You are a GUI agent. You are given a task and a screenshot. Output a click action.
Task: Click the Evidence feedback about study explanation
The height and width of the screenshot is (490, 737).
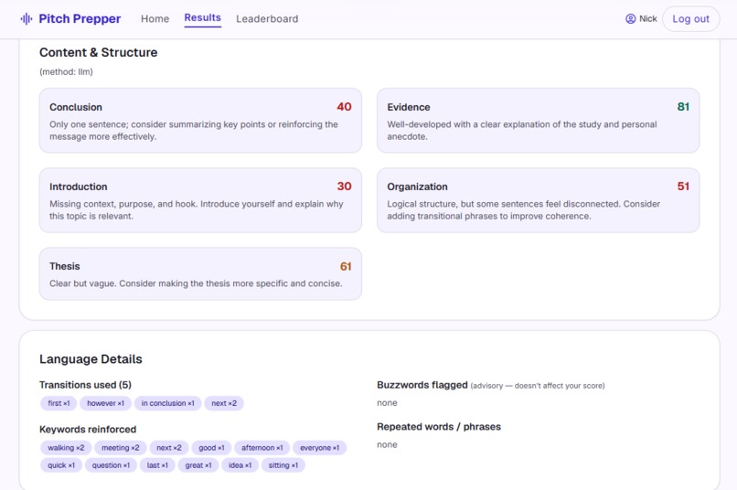522,130
